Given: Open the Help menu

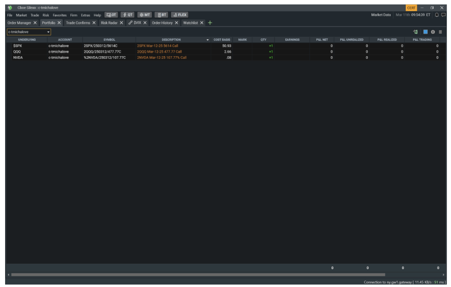Looking at the screenshot, I should (x=97, y=15).
